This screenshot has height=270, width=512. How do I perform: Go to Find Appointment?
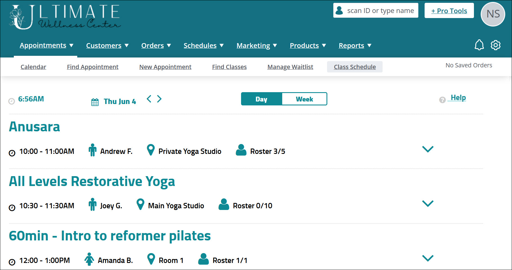pos(93,67)
